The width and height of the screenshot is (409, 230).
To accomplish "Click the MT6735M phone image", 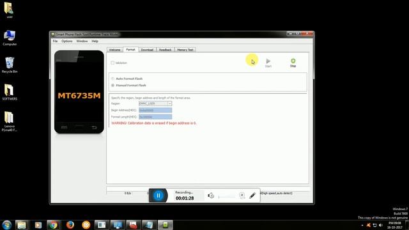I will [79, 92].
